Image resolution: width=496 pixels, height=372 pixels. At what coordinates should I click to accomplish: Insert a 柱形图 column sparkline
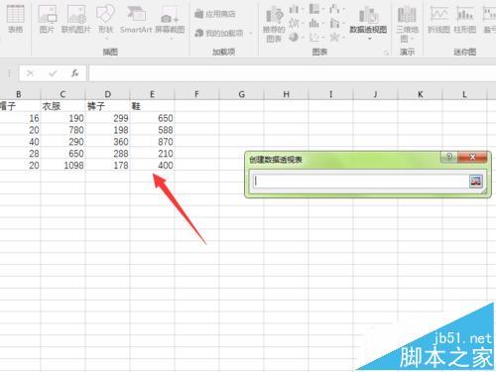coord(464,19)
